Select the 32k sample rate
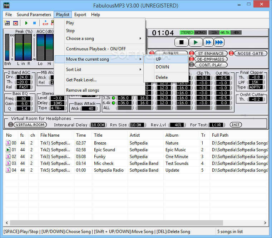This screenshot has width=272, height=238. [x=214, y=32]
